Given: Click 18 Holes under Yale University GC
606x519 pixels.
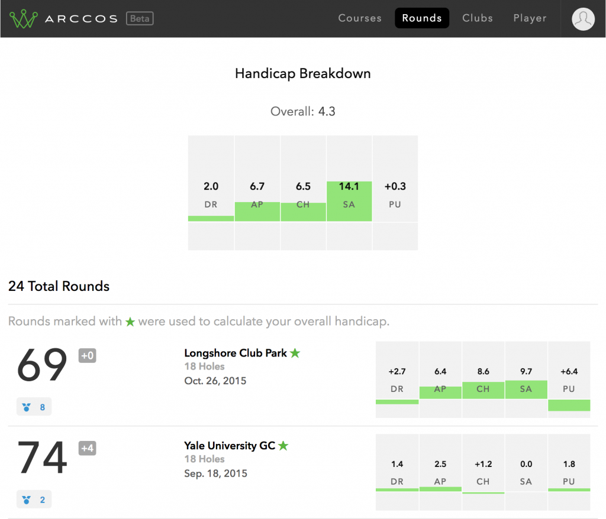Looking at the screenshot, I should [204, 459].
